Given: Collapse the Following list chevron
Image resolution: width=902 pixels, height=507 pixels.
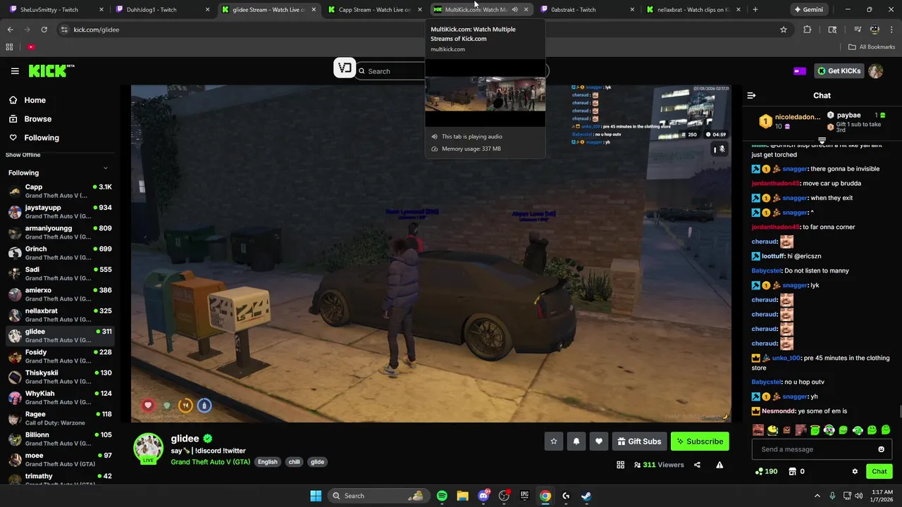Looking at the screenshot, I should coord(106,168).
